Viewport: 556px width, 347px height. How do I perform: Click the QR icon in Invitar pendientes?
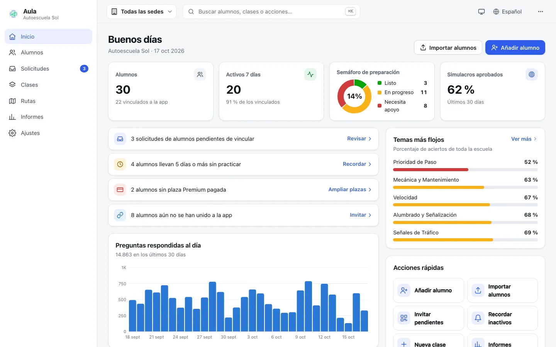(404, 318)
